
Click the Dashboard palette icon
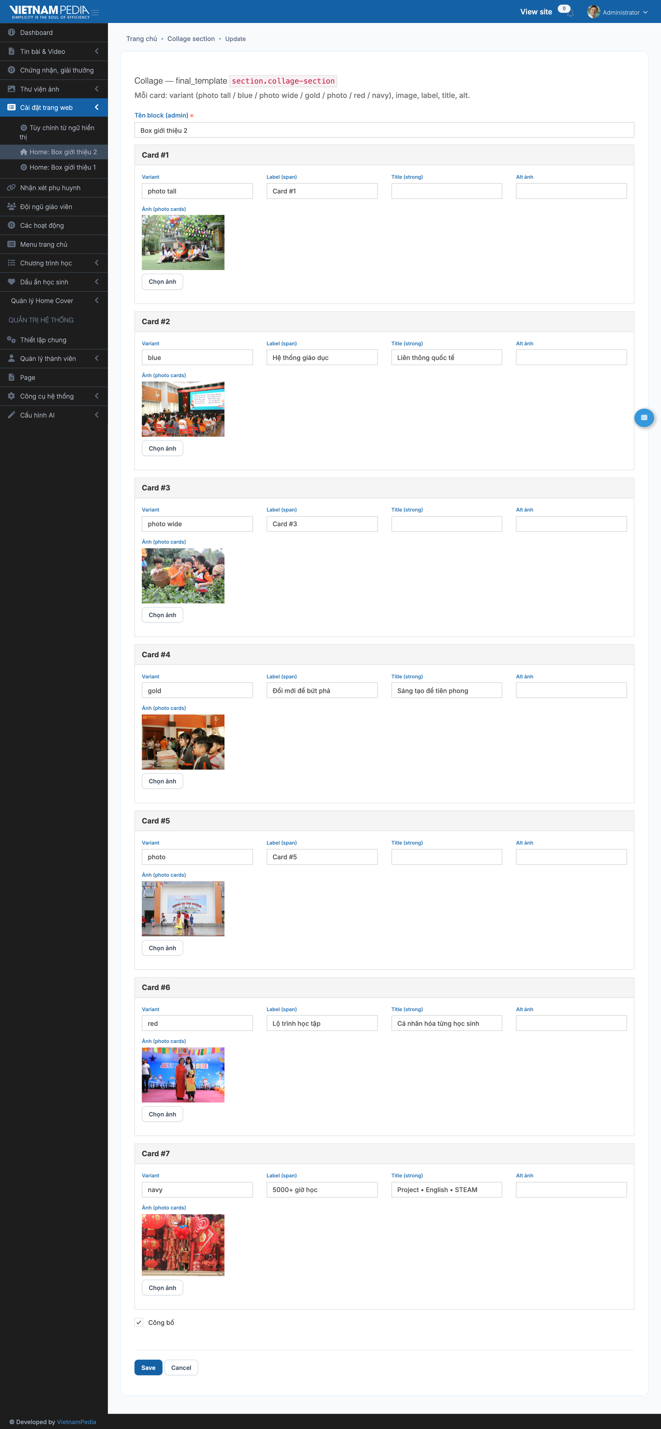tap(11, 32)
